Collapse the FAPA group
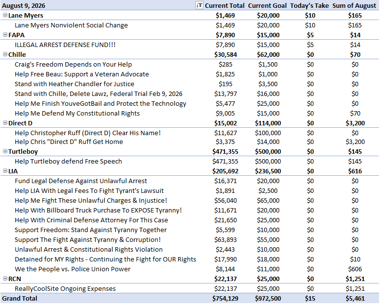The image size is (380, 307). tap(5, 35)
